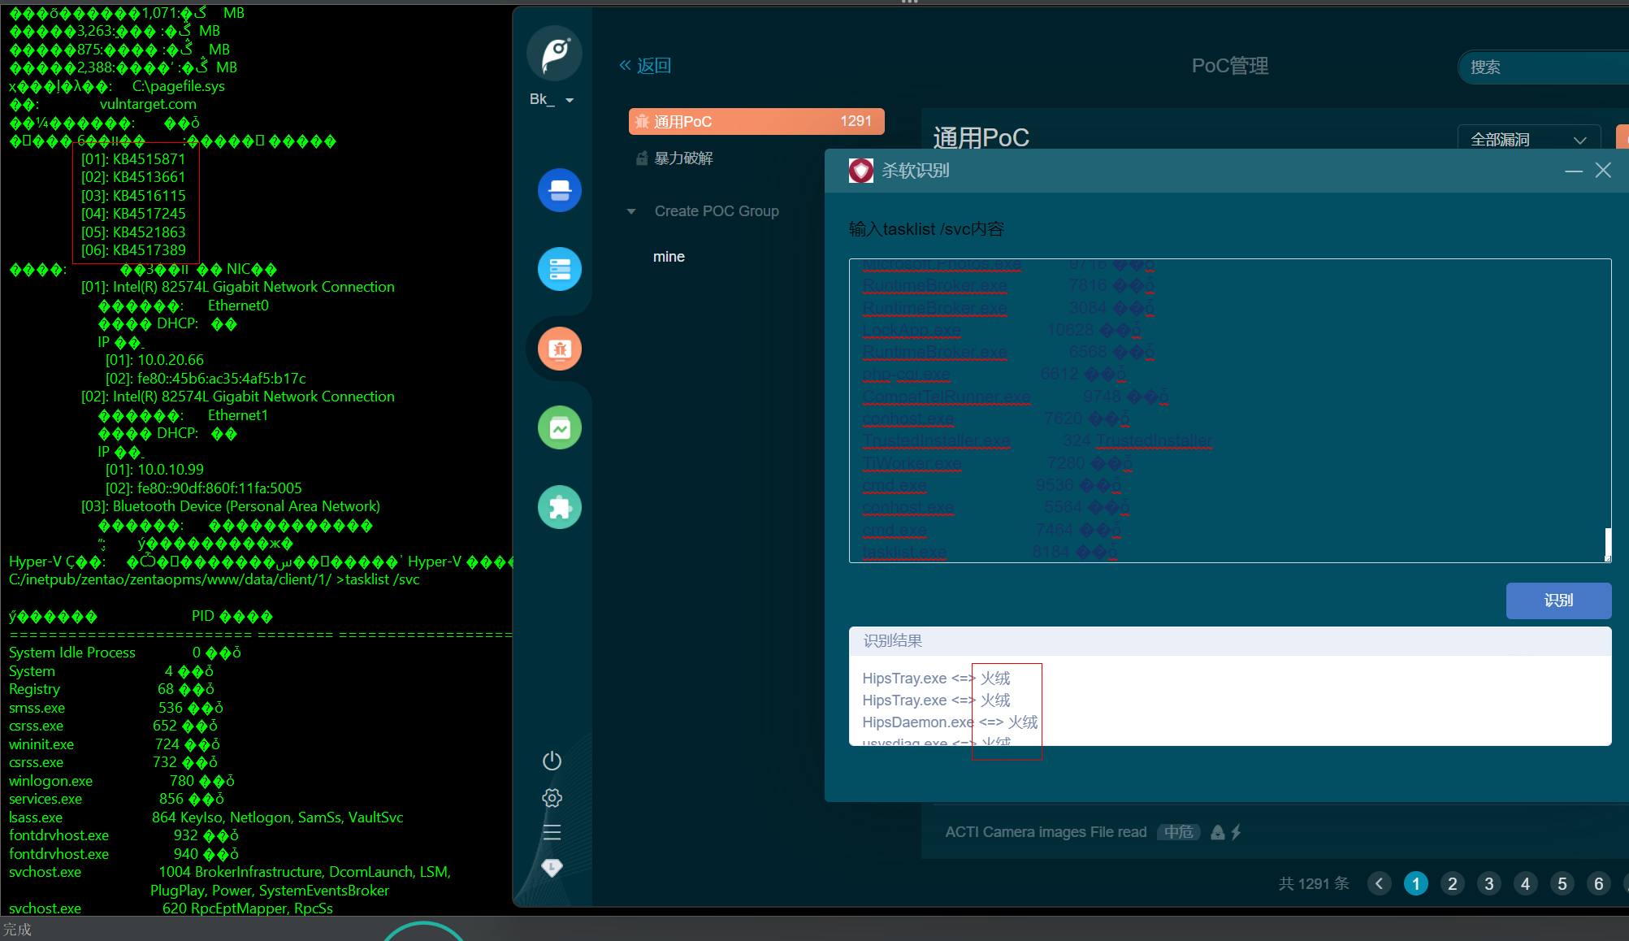Click IP 10.0.10.99 in the terminal
Image resolution: width=1629 pixels, height=941 pixels.
[171, 470]
